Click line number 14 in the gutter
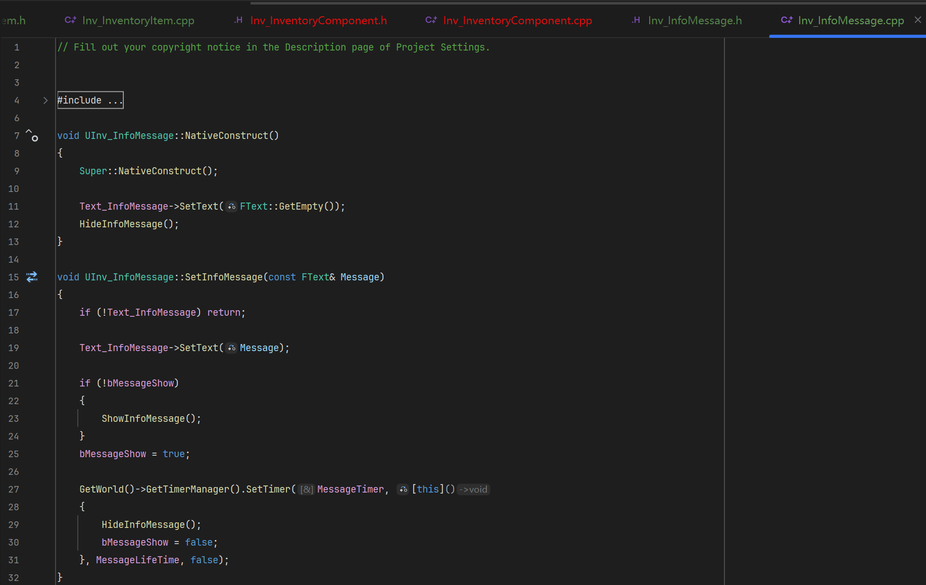The image size is (926, 585). [x=14, y=259]
